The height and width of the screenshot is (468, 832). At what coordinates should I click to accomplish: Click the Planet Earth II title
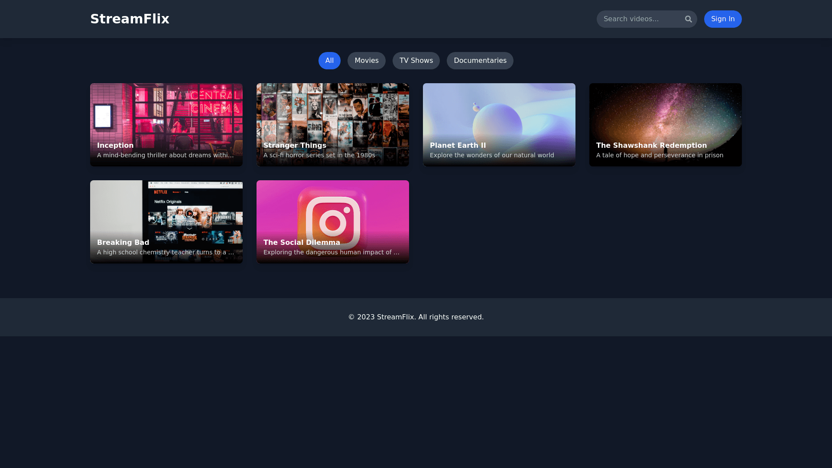458,145
